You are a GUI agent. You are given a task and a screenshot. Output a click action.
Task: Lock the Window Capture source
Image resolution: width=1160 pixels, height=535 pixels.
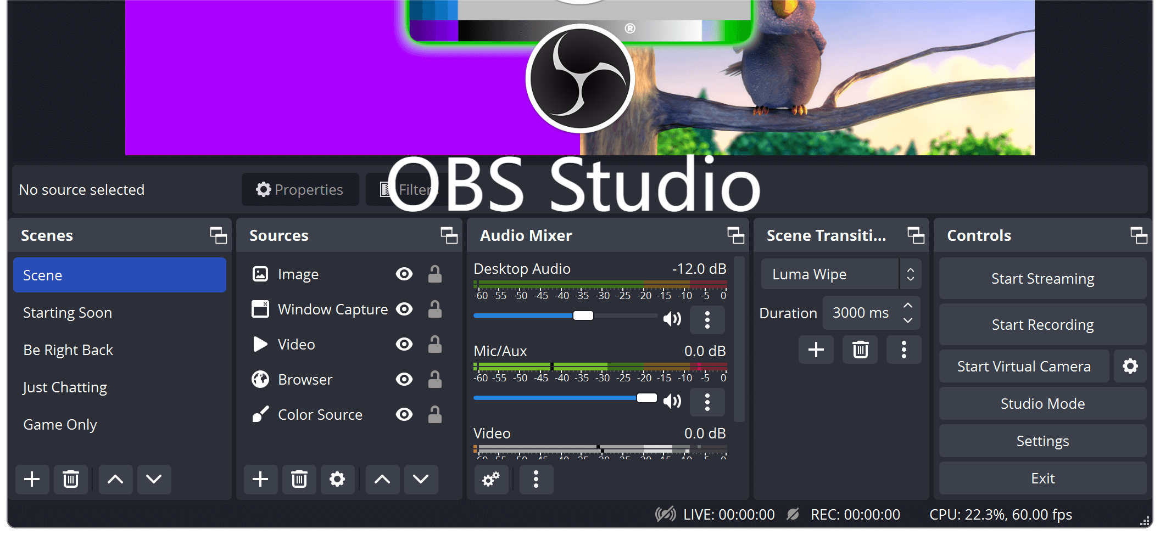(435, 309)
